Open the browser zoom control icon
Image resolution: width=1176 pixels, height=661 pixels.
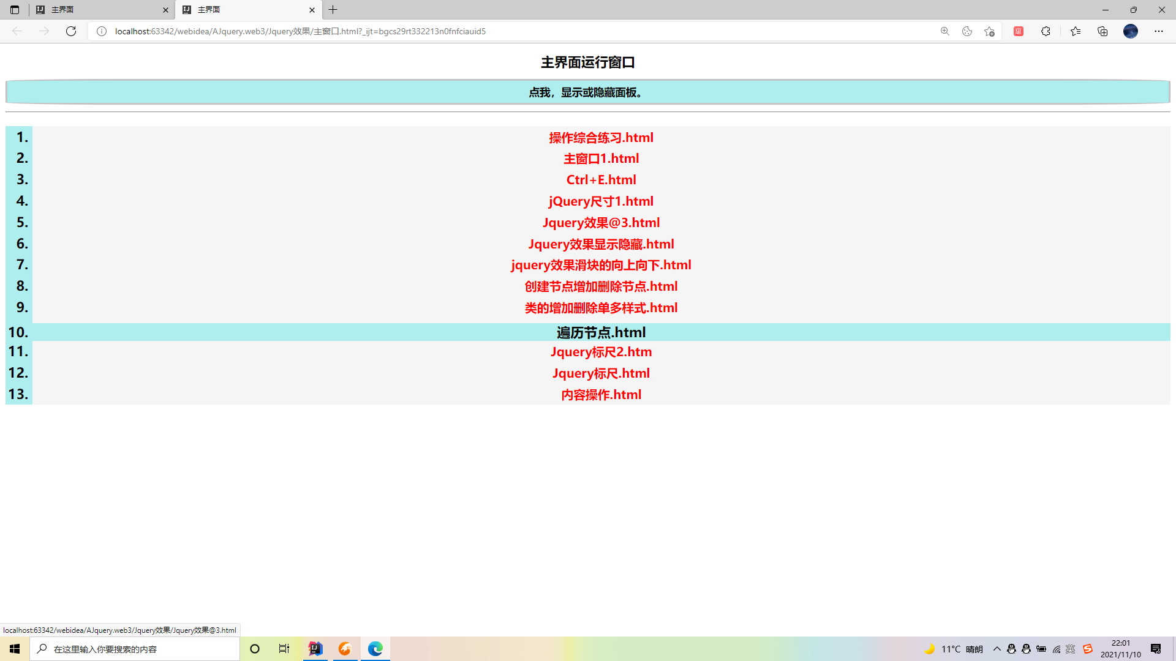[945, 31]
